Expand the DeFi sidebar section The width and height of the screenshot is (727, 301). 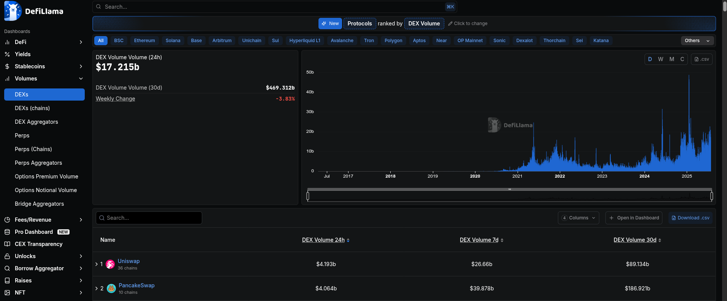tap(81, 42)
